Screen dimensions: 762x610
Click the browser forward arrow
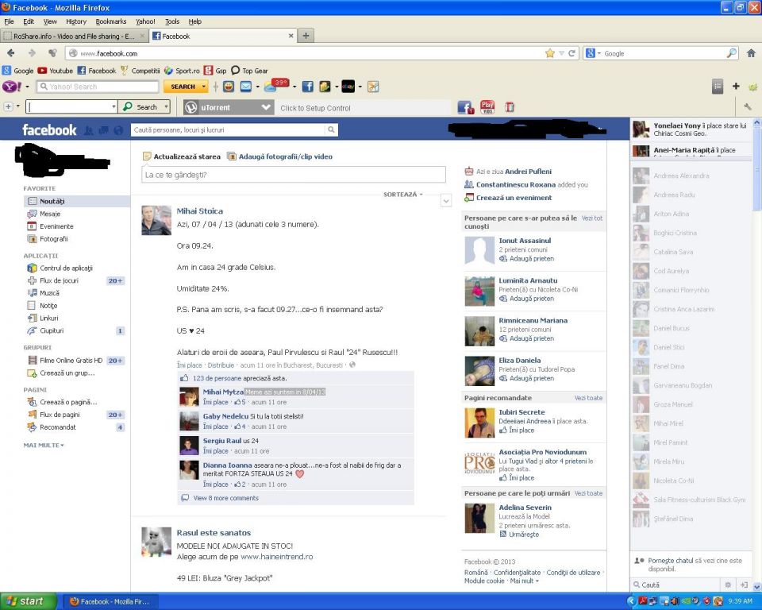(32, 53)
